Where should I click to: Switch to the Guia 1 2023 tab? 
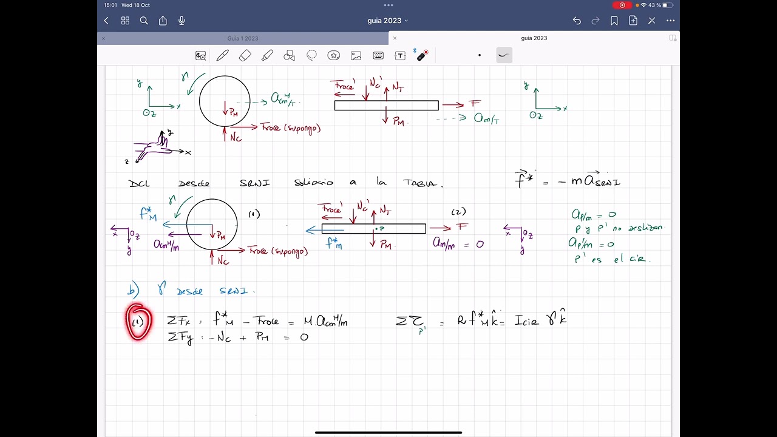(243, 38)
